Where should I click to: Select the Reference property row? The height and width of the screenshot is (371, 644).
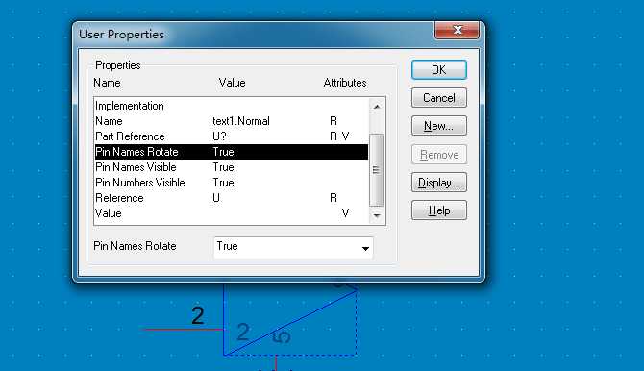(232, 198)
